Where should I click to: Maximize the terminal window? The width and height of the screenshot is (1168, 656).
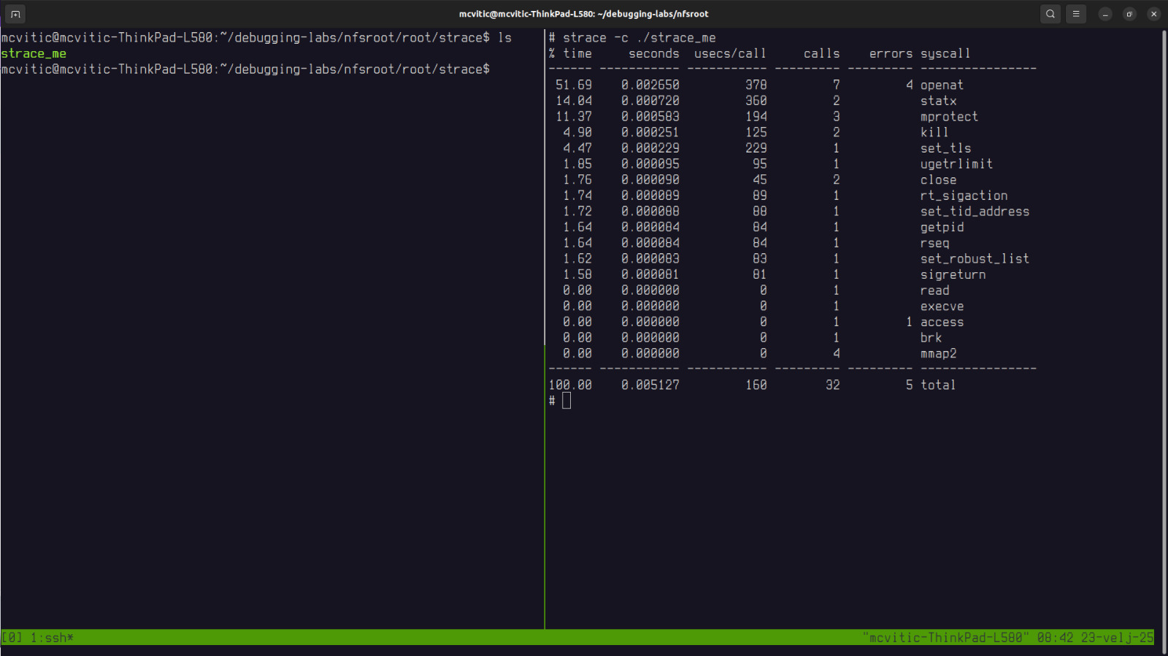coord(1129,14)
